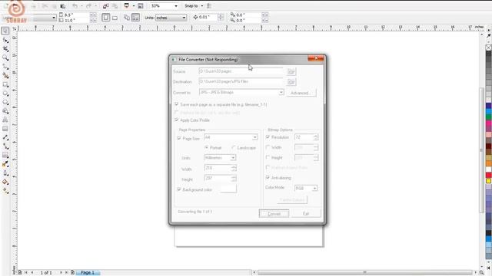Switch to the Page 1 tab

tap(88, 273)
